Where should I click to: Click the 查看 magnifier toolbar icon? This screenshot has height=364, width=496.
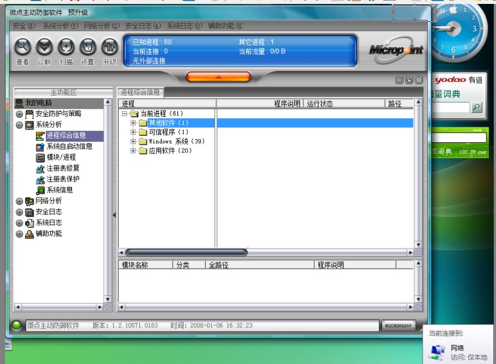[x=23, y=47]
